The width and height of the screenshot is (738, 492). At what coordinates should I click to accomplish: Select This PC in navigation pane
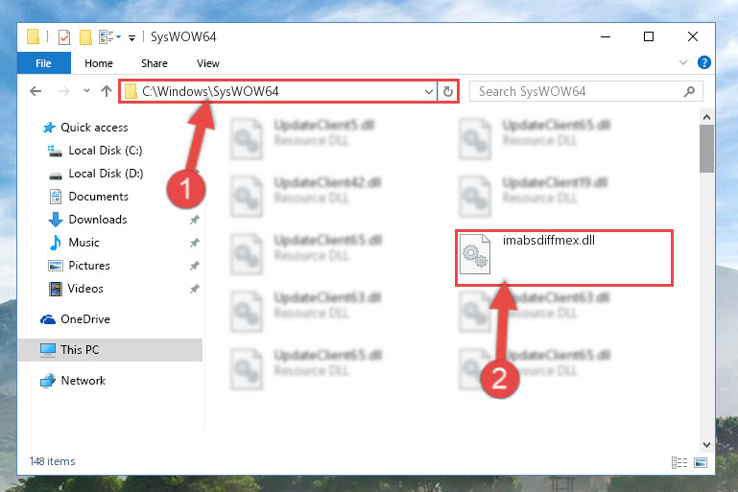pyautogui.click(x=110, y=350)
